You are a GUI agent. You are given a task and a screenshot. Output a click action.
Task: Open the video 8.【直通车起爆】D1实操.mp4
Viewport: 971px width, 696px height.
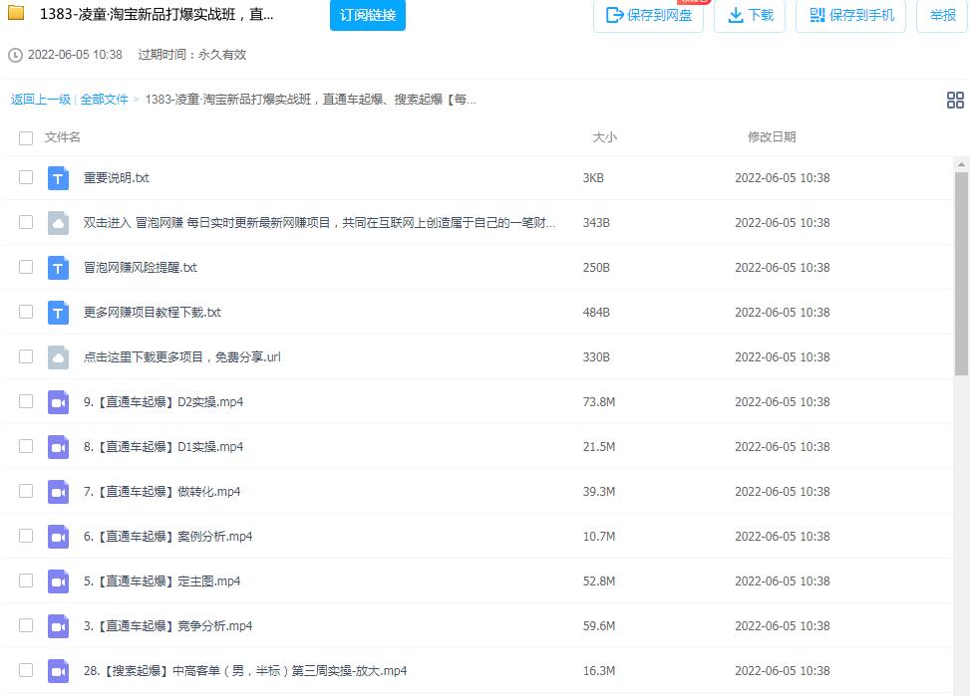click(163, 447)
